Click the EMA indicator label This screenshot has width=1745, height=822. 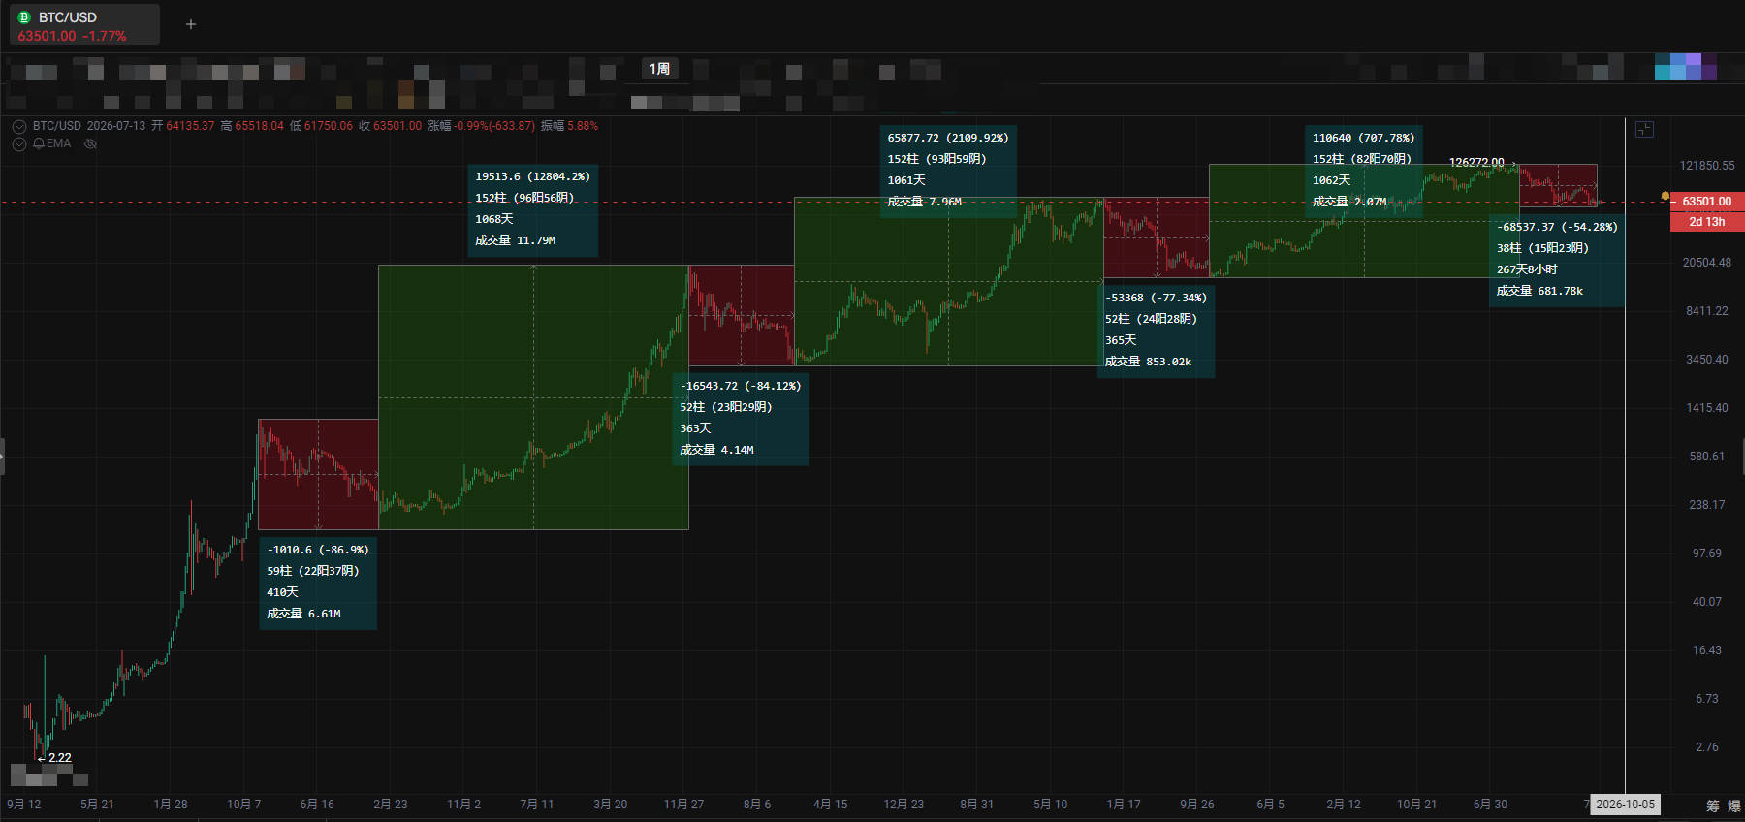click(x=58, y=143)
